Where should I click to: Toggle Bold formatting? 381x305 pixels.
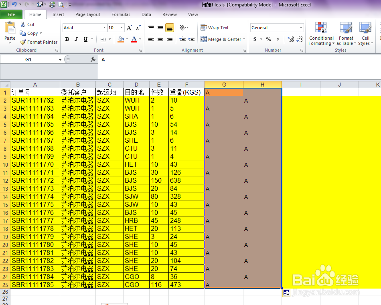click(x=67, y=39)
